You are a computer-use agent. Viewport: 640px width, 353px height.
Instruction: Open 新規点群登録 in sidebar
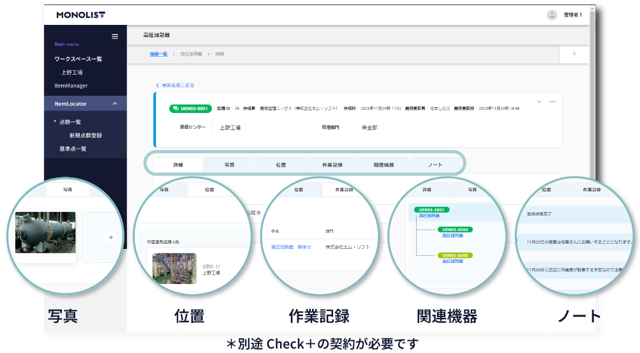86,135
